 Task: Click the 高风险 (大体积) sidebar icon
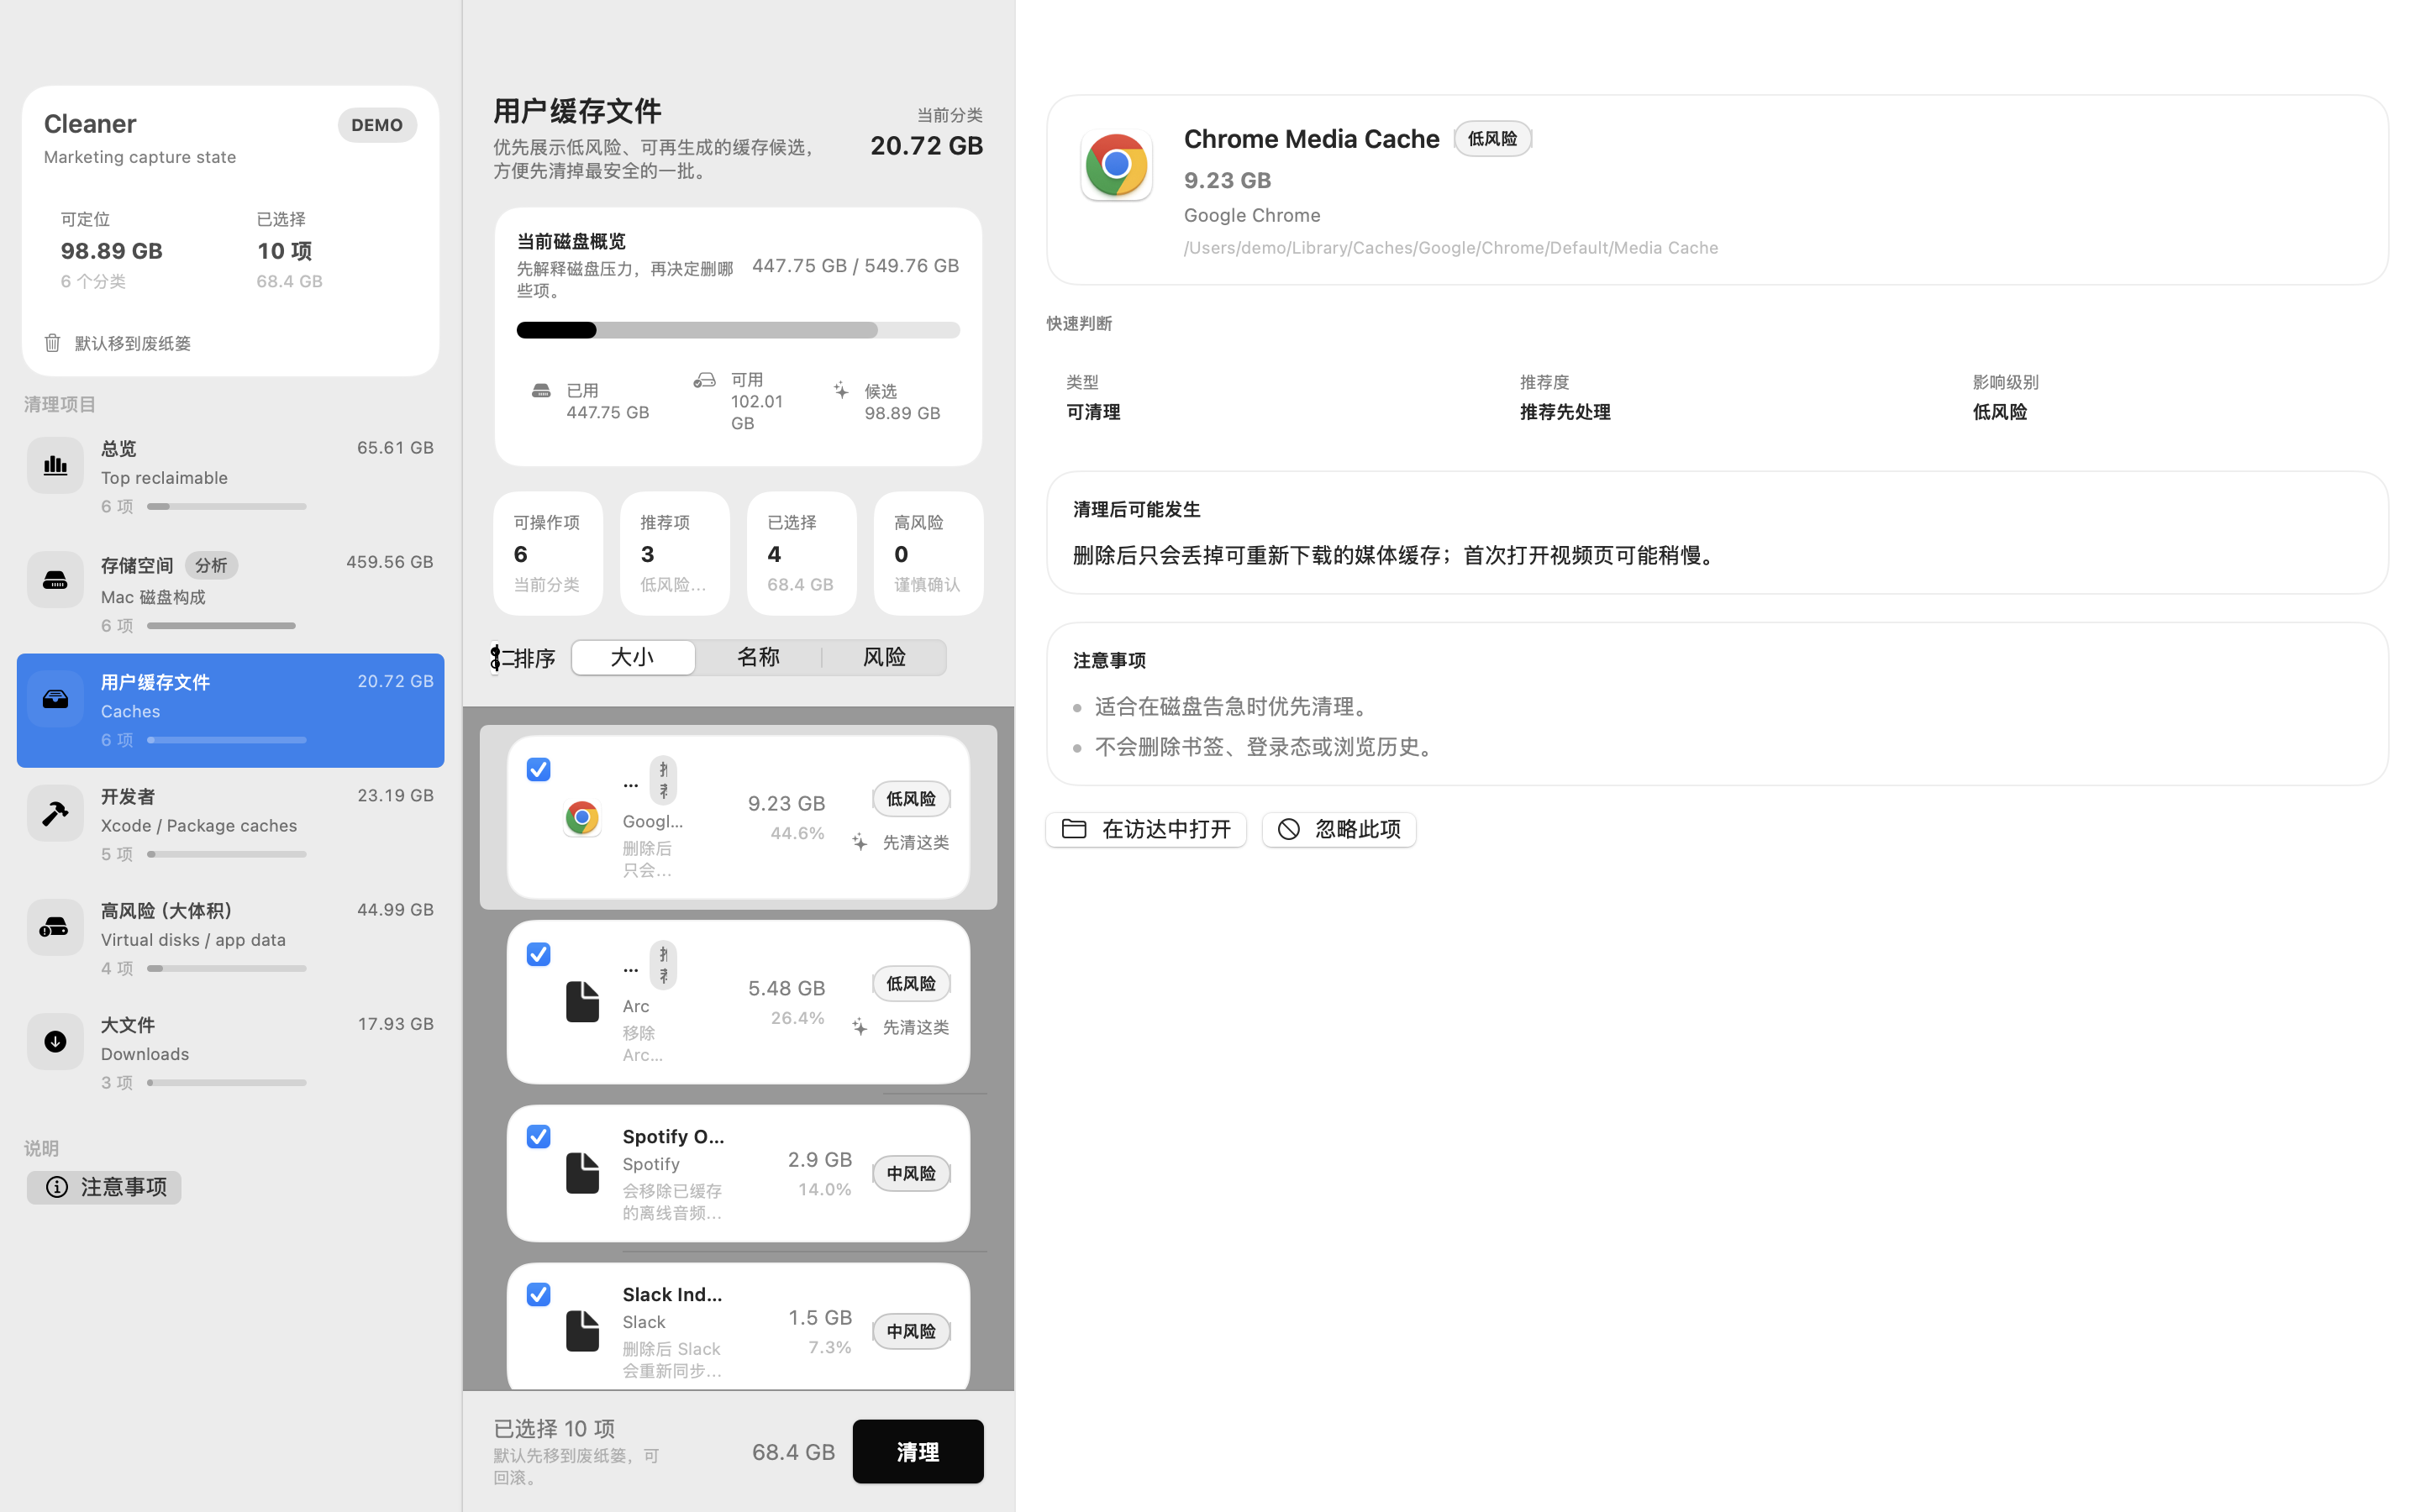pyautogui.click(x=55, y=927)
